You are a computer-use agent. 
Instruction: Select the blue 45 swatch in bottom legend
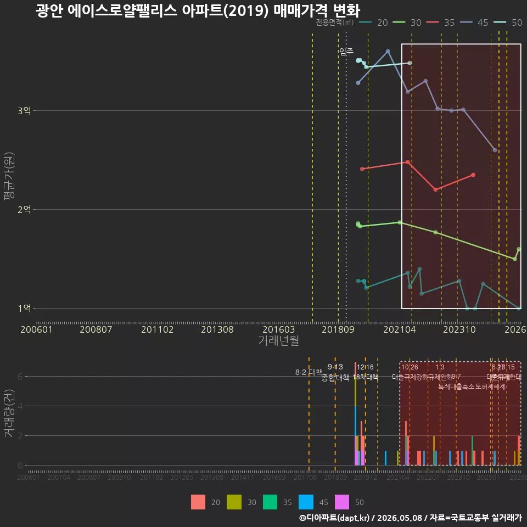tap(306, 502)
